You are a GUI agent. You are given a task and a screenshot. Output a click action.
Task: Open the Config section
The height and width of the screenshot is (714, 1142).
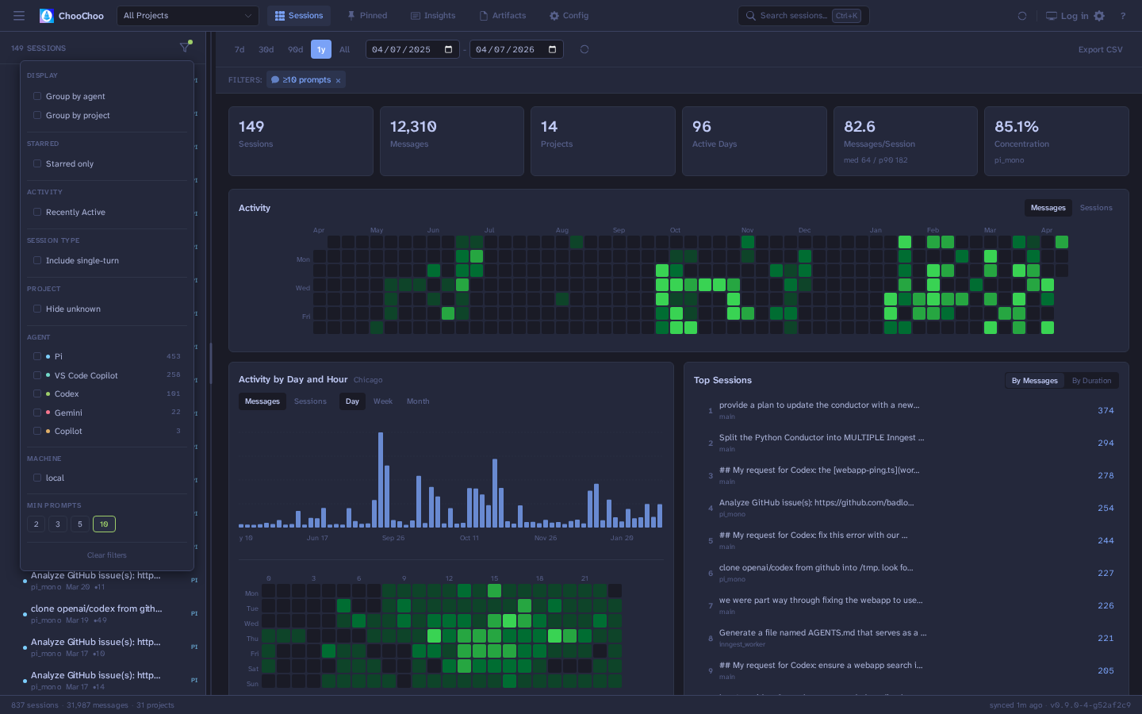tap(569, 14)
